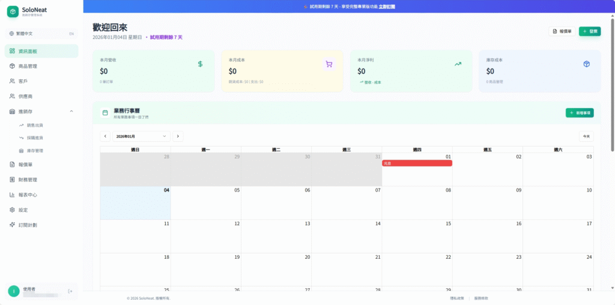Collapse the 進銷存 sidebar section
Screen dimensions: 615x305
pyautogui.click(x=71, y=111)
